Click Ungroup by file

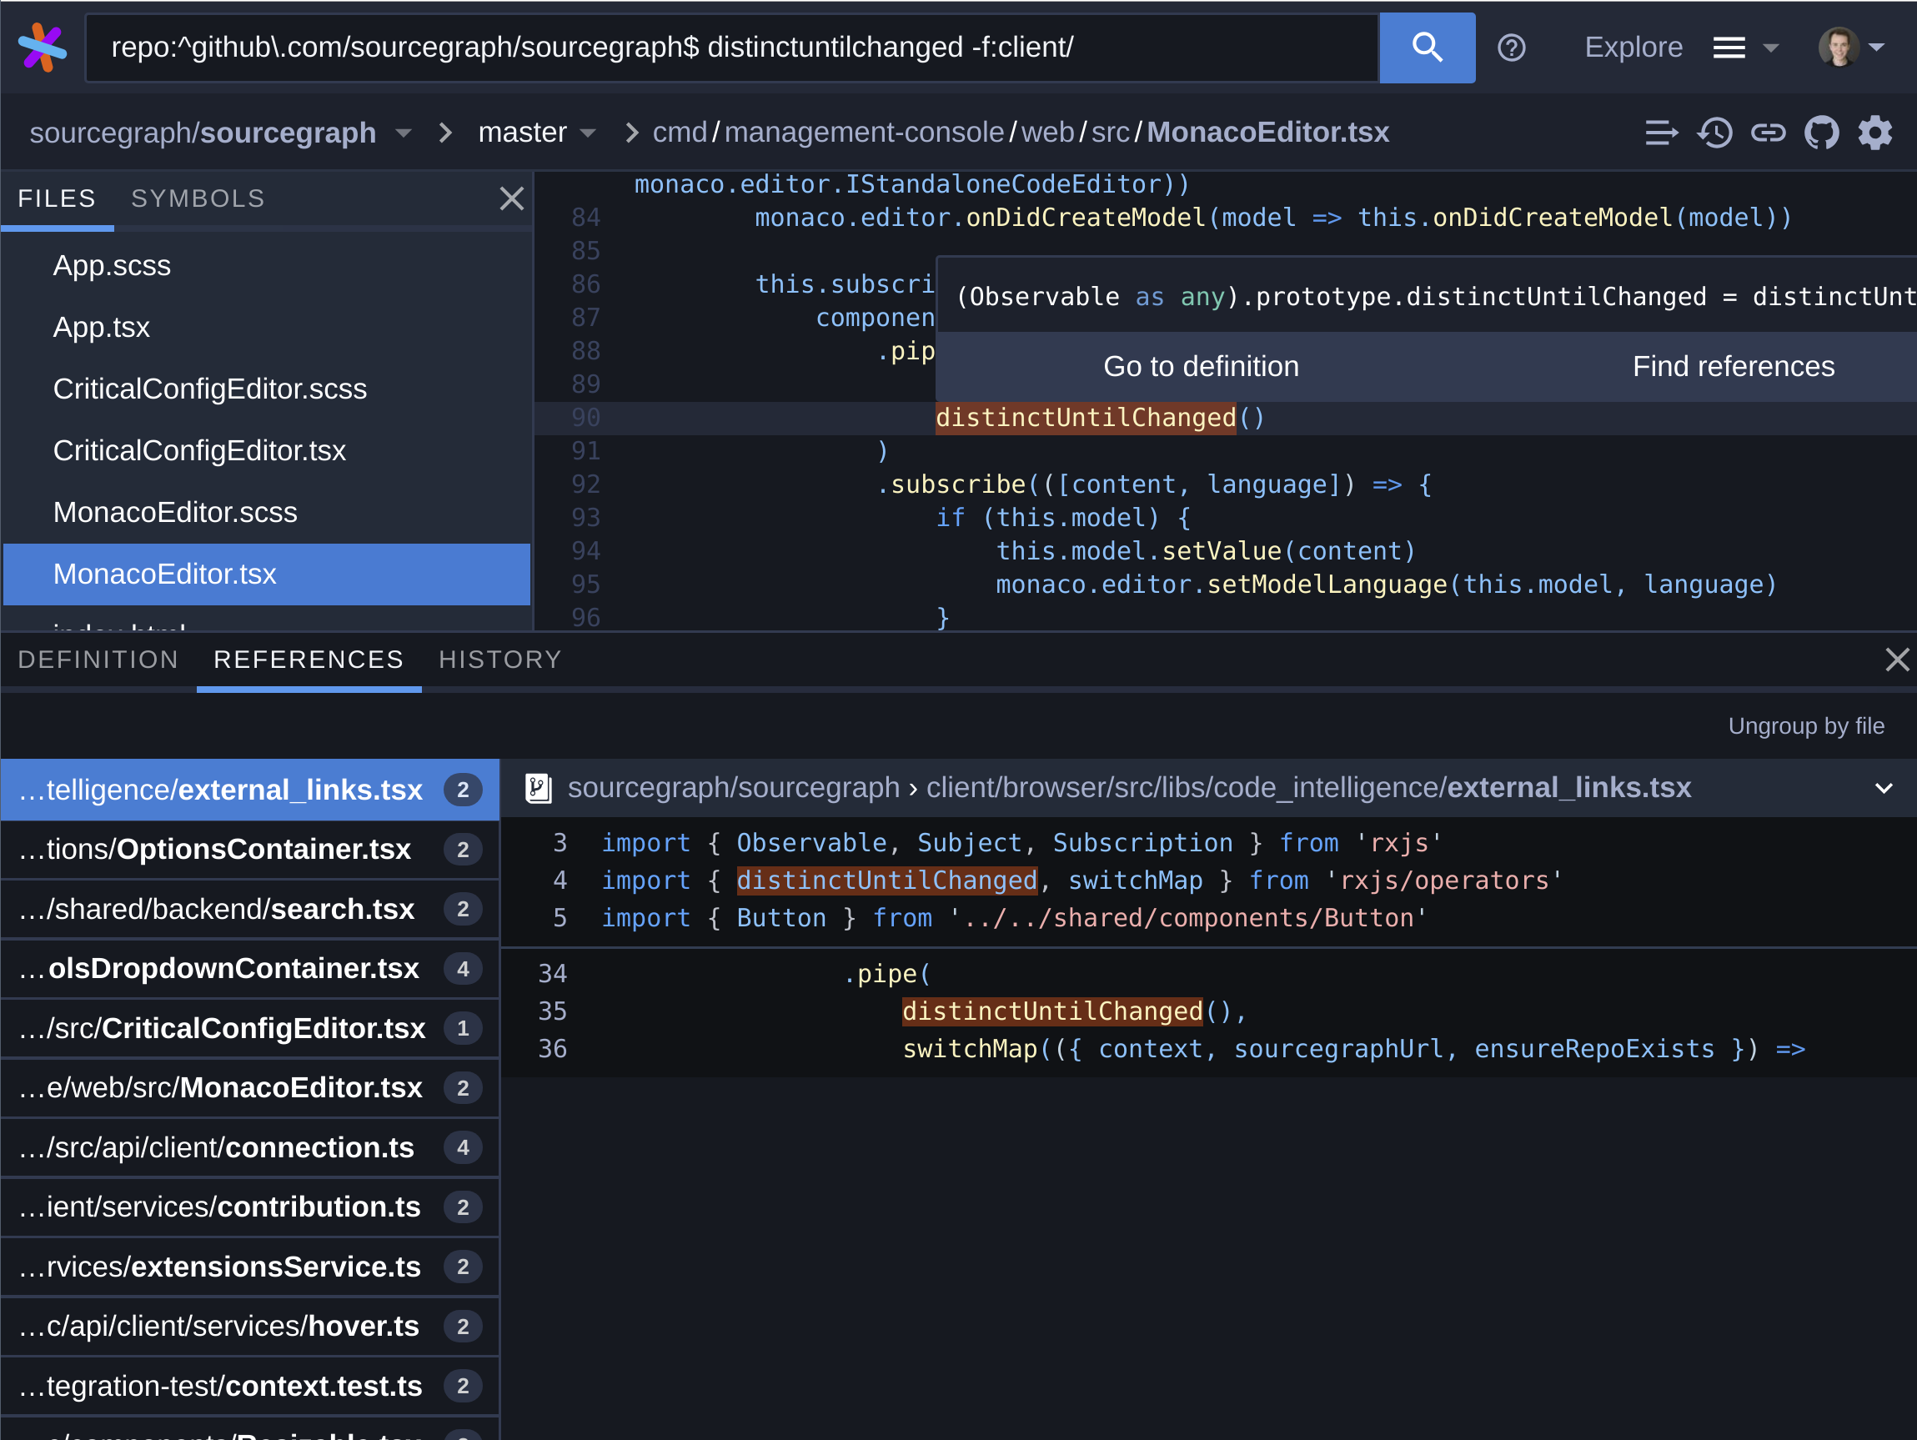1805,726
